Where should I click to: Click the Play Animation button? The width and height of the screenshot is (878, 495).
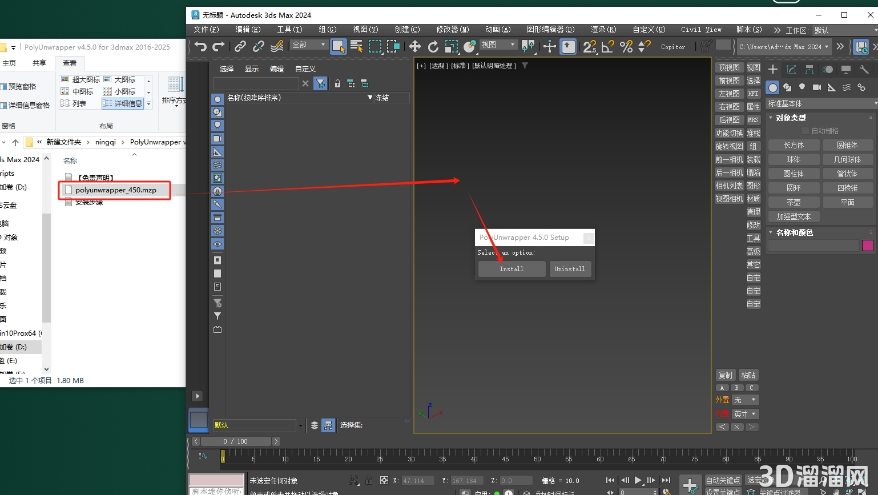coord(638,480)
